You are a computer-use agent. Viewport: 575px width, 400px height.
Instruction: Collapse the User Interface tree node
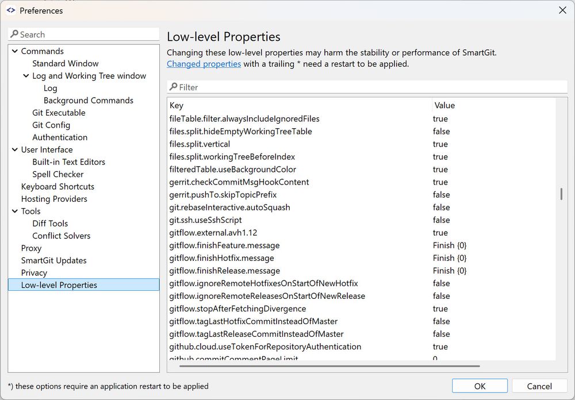pos(15,149)
